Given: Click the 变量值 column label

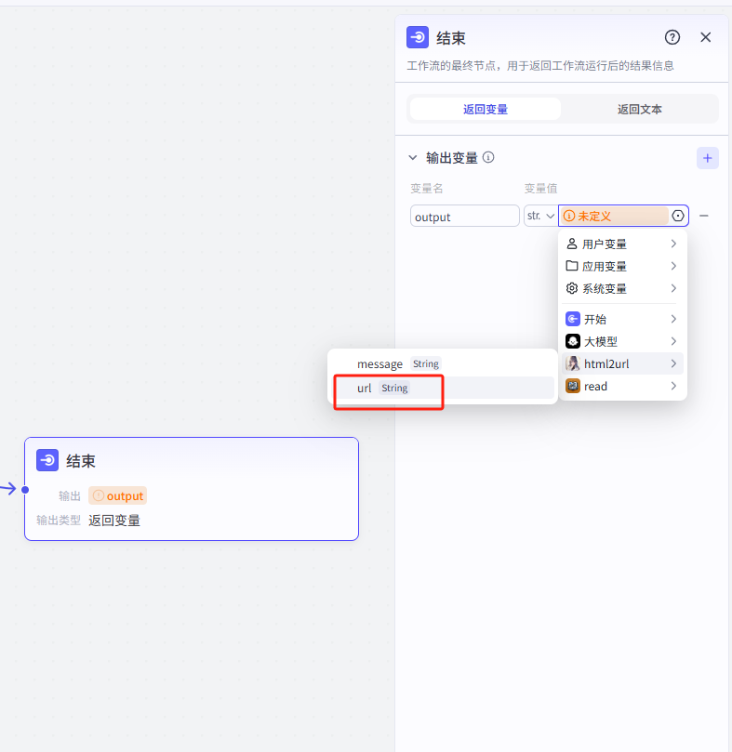Looking at the screenshot, I should (x=540, y=189).
